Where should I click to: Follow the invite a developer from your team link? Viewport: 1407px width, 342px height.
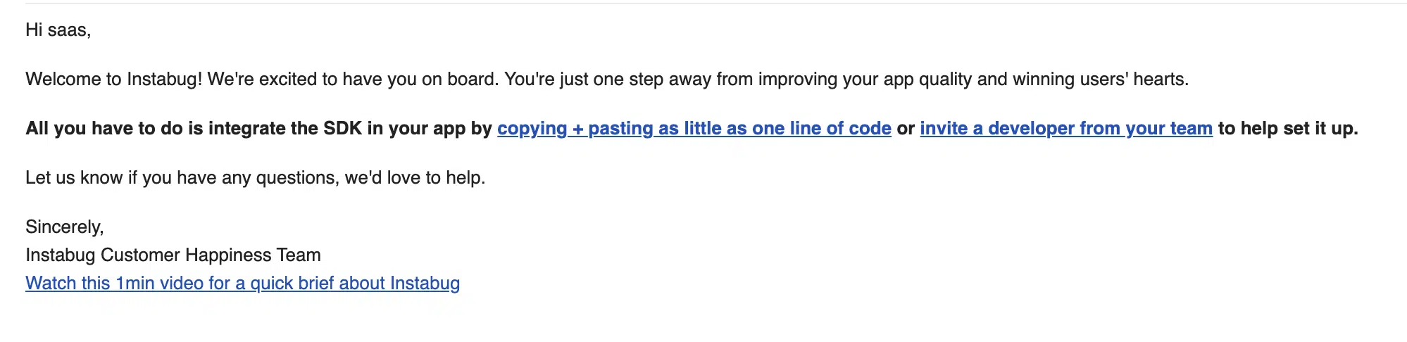pos(1066,129)
